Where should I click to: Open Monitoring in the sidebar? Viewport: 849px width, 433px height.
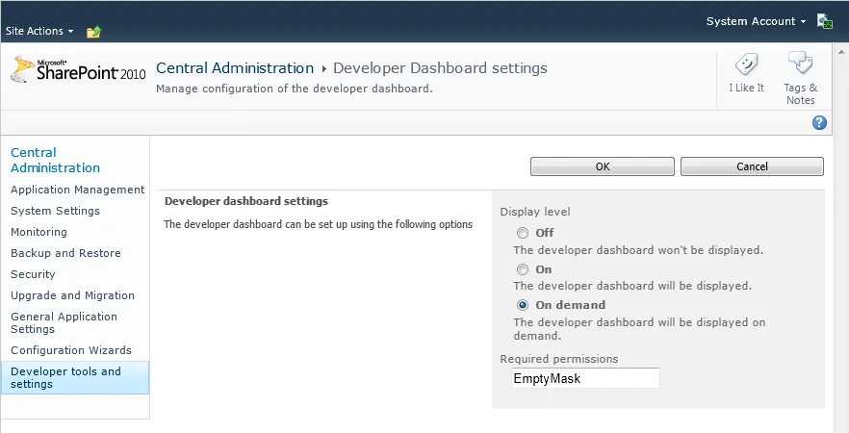point(39,232)
